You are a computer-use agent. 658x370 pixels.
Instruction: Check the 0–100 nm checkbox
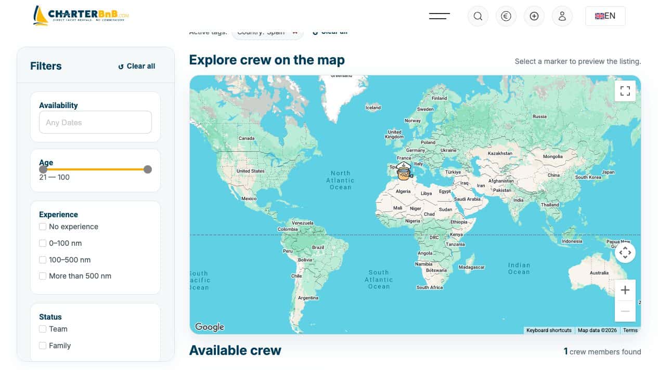pos(43,243)
